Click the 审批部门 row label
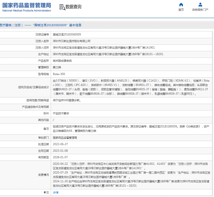The image size is (214, 197). tap(43, 138)
